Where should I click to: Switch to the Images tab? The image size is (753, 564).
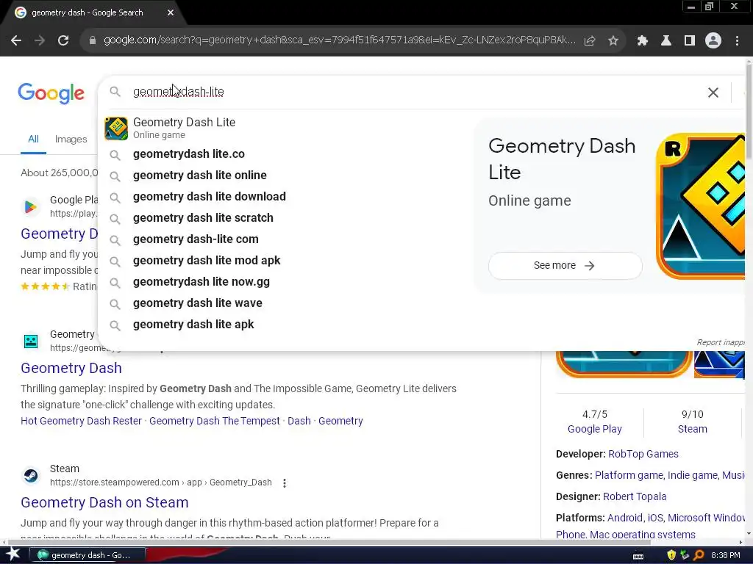71,139
